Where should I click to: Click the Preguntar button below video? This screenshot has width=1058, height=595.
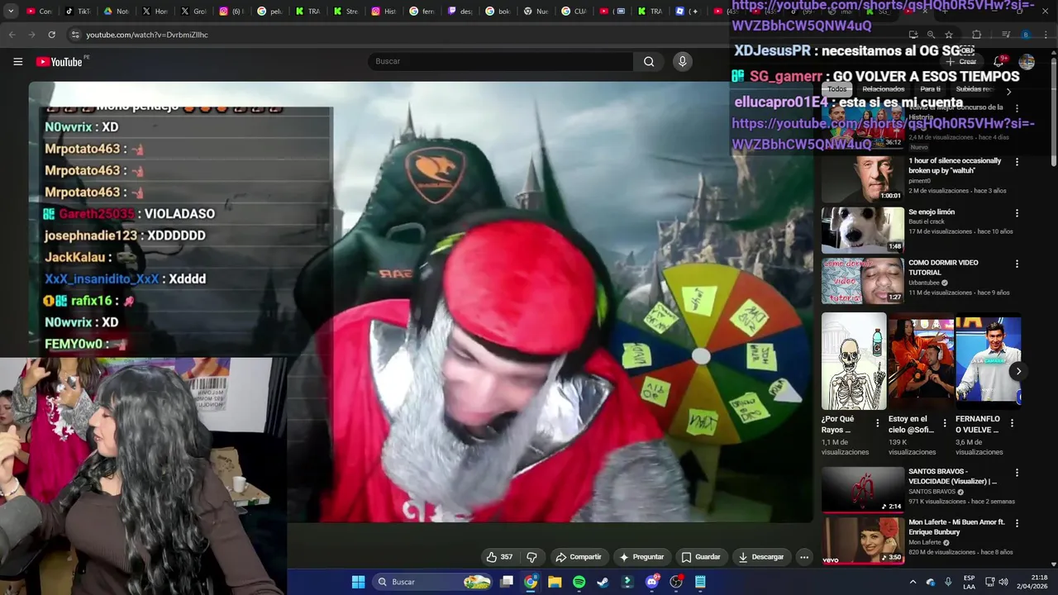tap(641, 557)
